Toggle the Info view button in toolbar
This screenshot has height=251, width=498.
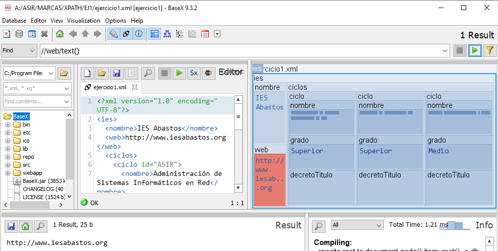click(138, 34)
